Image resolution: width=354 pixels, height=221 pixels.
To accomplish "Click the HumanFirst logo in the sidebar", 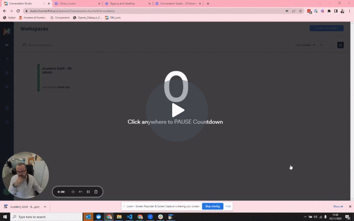I will click(x=7, y=31).
